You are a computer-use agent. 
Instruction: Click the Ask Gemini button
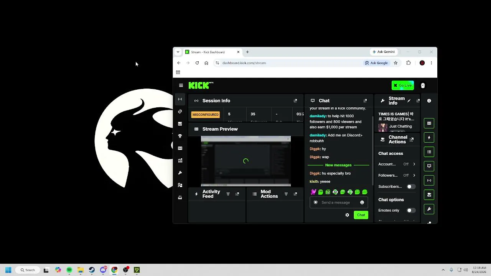click(x=383, y=52)
